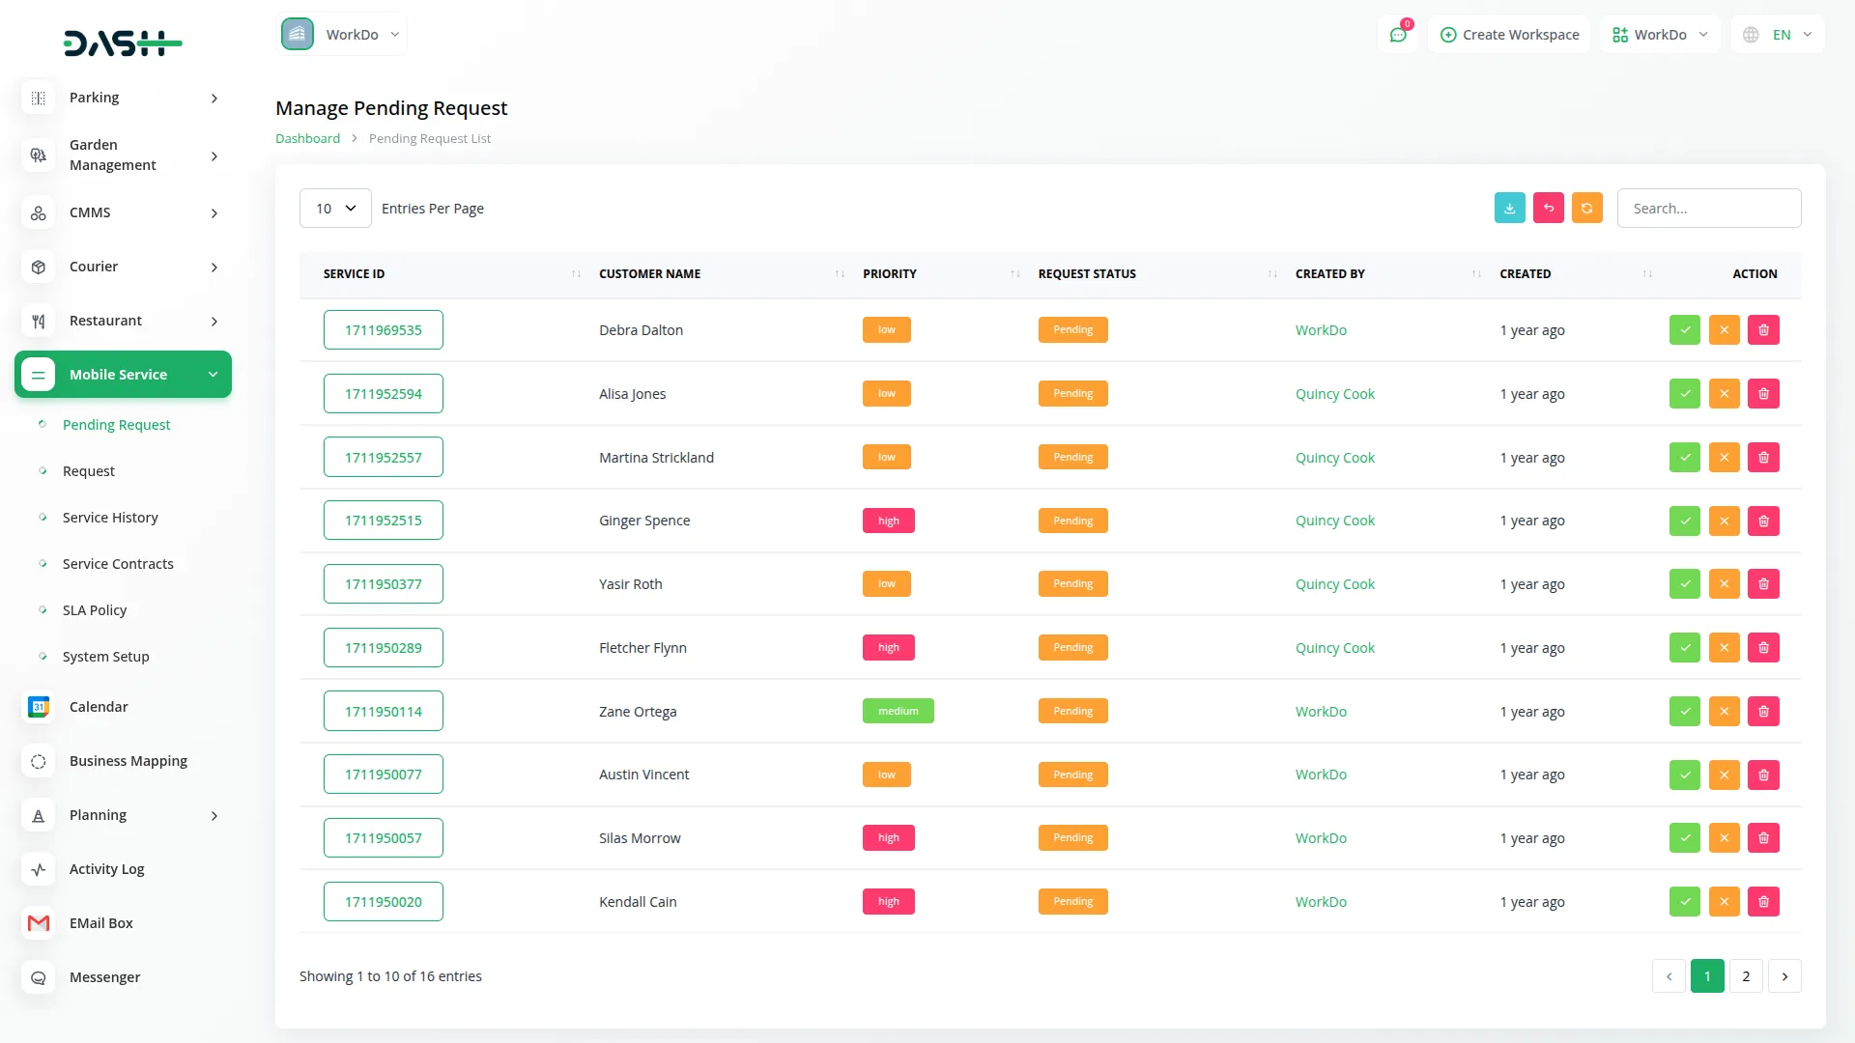The height and width of the screenshot is (1043, 1855).
Task: Click the medium priority badge for Zane Ortega
Action: point(898,712)
